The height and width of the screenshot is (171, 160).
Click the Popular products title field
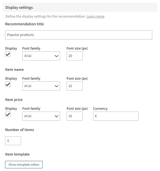(x=79, y=35)
